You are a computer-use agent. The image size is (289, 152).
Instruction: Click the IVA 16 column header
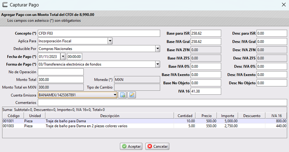coord(276,116)
